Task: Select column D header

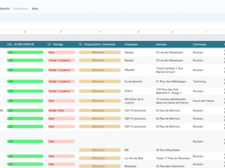Action: [25, 32]
